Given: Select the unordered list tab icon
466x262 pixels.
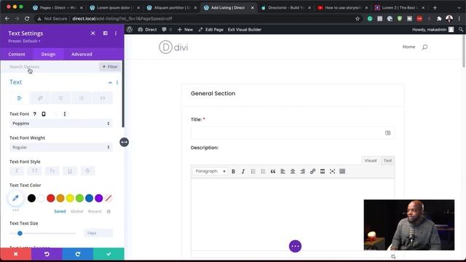Looking at the screenshot, I should [61, 98].
